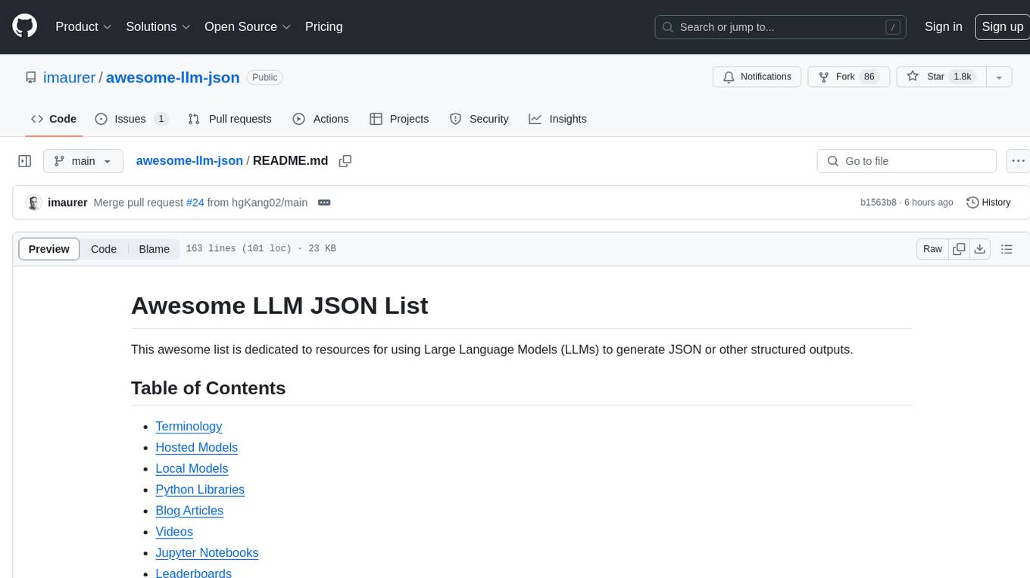Viewport: 1030px width, 578px height.
Task: Open commit b1563b8
Action: 879,203
